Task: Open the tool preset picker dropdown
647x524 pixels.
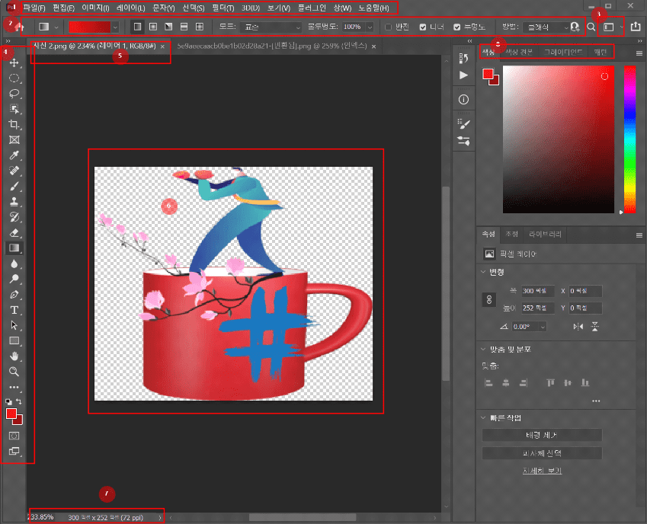Action: [56, 27]
